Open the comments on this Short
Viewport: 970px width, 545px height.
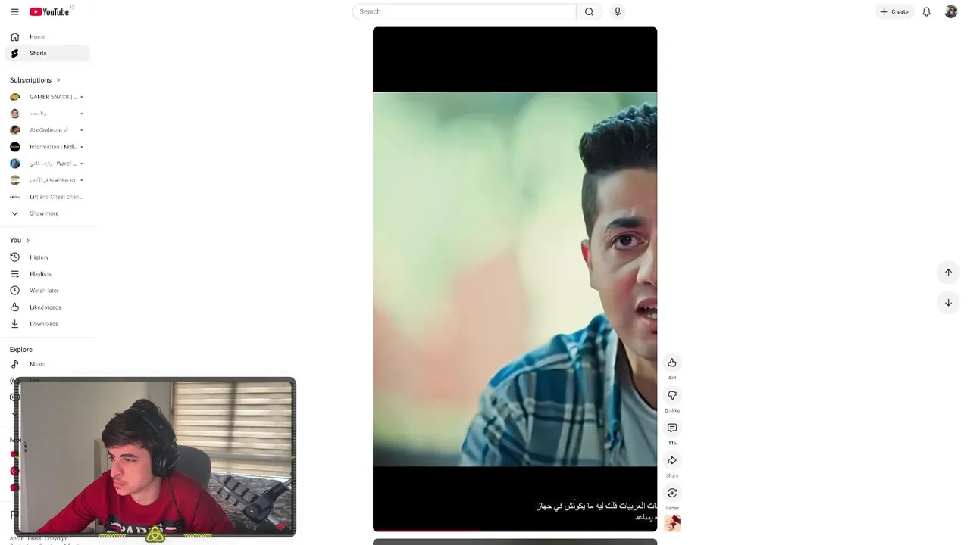[x=672, y=428]
